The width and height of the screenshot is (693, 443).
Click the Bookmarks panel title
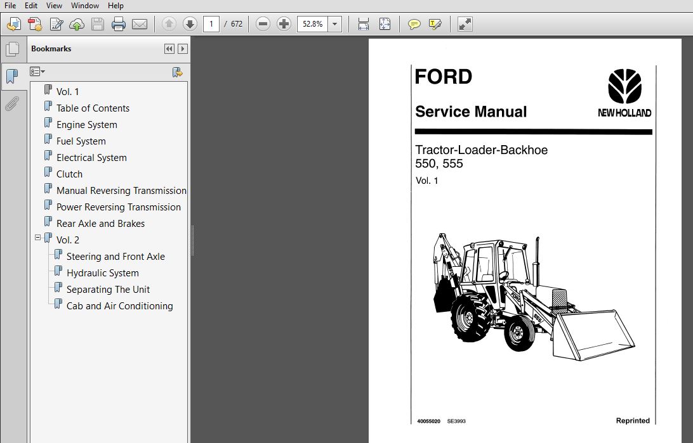tap(51, 49)
